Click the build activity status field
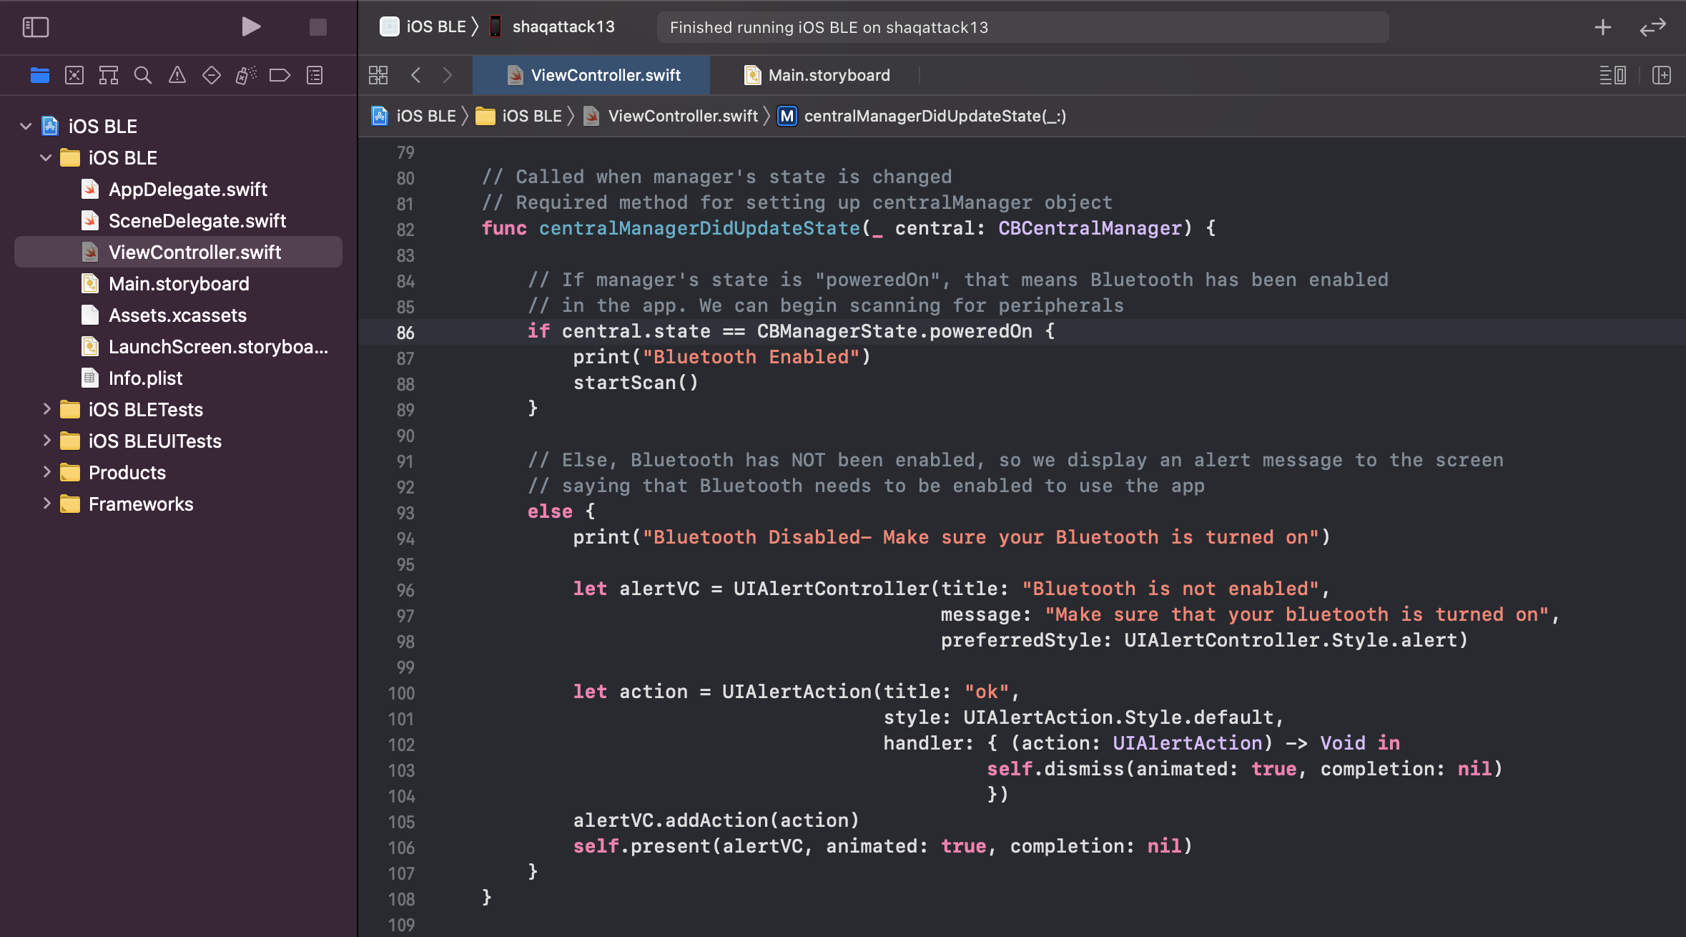 pos(1022,27)
